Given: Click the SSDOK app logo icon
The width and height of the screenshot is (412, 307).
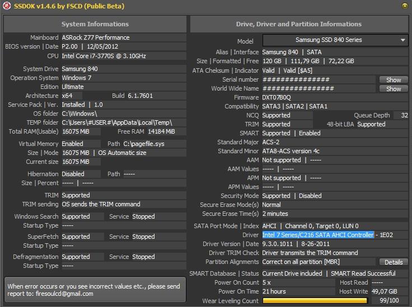Looking at the screenshot, I should point(7,6).
